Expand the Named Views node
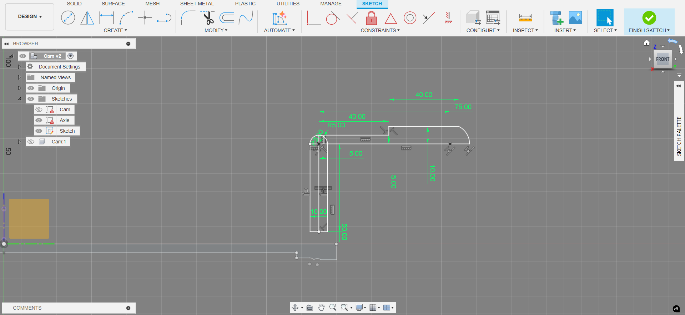Screen dimensions: 685x315 tap(20, 77)
